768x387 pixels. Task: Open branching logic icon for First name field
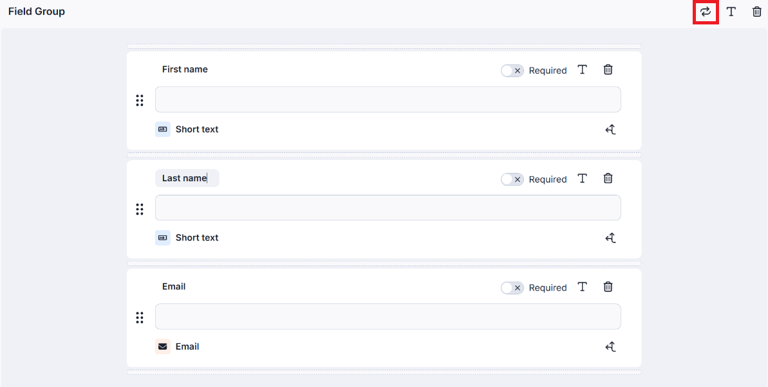tap(610, 130)
